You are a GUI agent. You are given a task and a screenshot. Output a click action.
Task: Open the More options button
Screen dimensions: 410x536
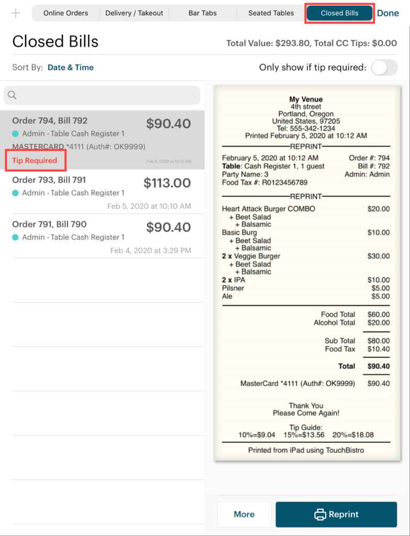pyautogui.click(x=244, y=514)
